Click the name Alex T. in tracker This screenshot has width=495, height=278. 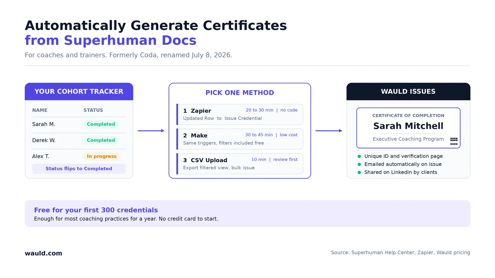41,156
